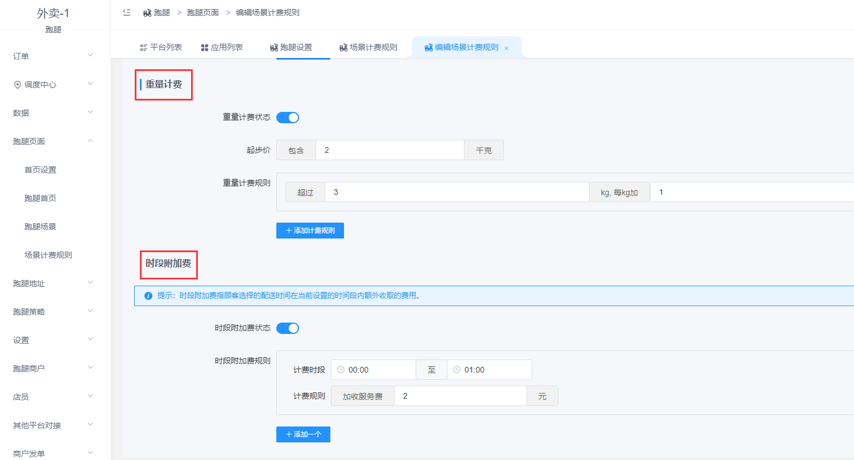Click the plus icon on 添加一个

point(289,434)
